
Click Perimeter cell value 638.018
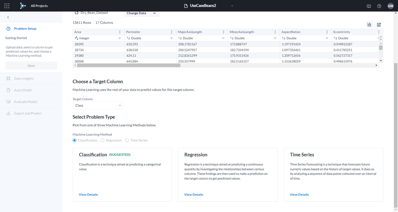(132, 50)
